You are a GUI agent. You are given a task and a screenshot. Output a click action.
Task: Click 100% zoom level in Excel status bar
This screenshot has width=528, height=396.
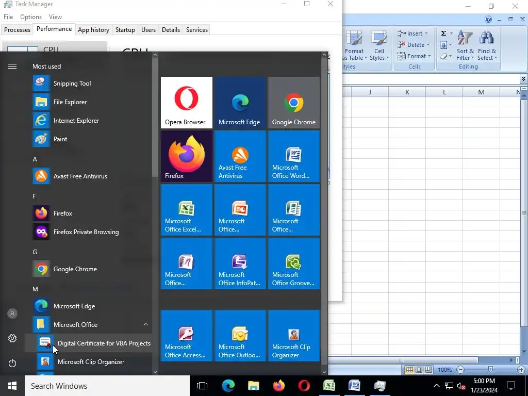[x=445, y=370]
